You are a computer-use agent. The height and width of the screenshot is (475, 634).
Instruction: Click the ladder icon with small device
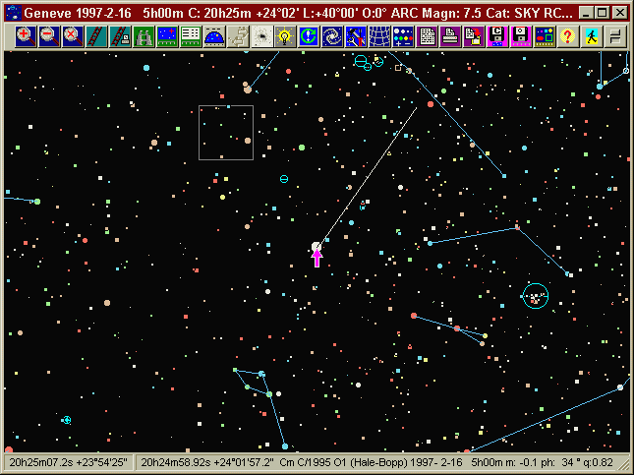coord(120,36)
